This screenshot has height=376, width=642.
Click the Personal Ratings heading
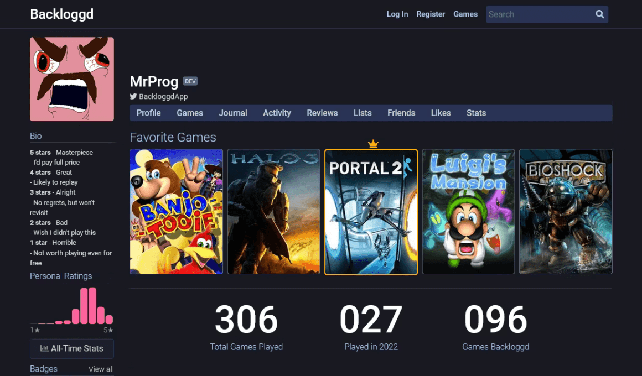pos(61,276)
